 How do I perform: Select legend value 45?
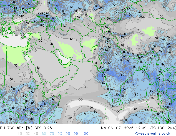pyautogui.click(x=36, y=134)
